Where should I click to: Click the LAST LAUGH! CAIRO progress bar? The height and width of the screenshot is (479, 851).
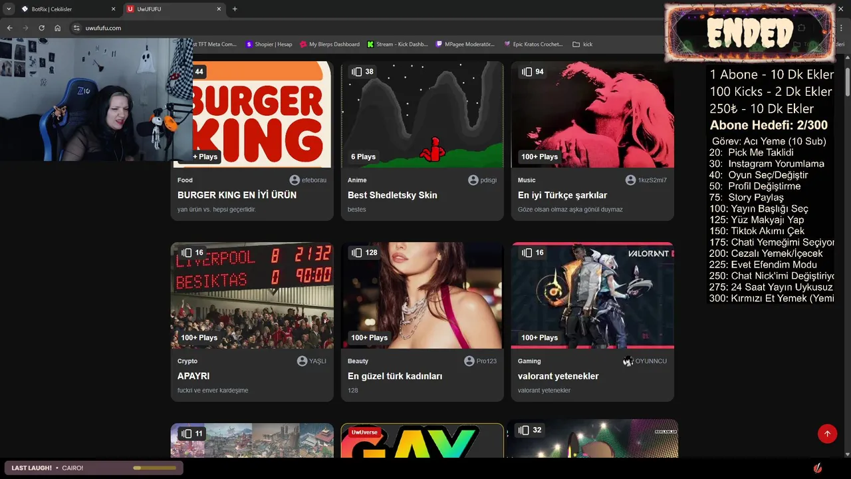point(155,468)
